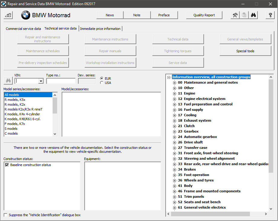Click the binoculars search icon in top toolbar

[x=254, y=15]
